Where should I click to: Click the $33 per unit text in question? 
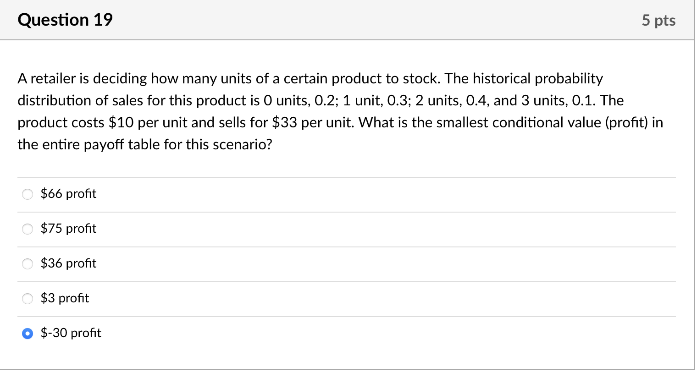click(281, 122)
